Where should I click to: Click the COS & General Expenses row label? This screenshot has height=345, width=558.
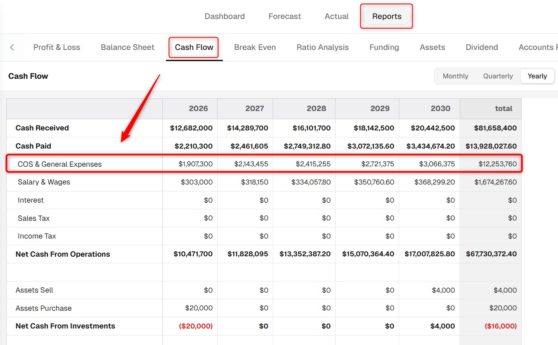coord(60,164)
